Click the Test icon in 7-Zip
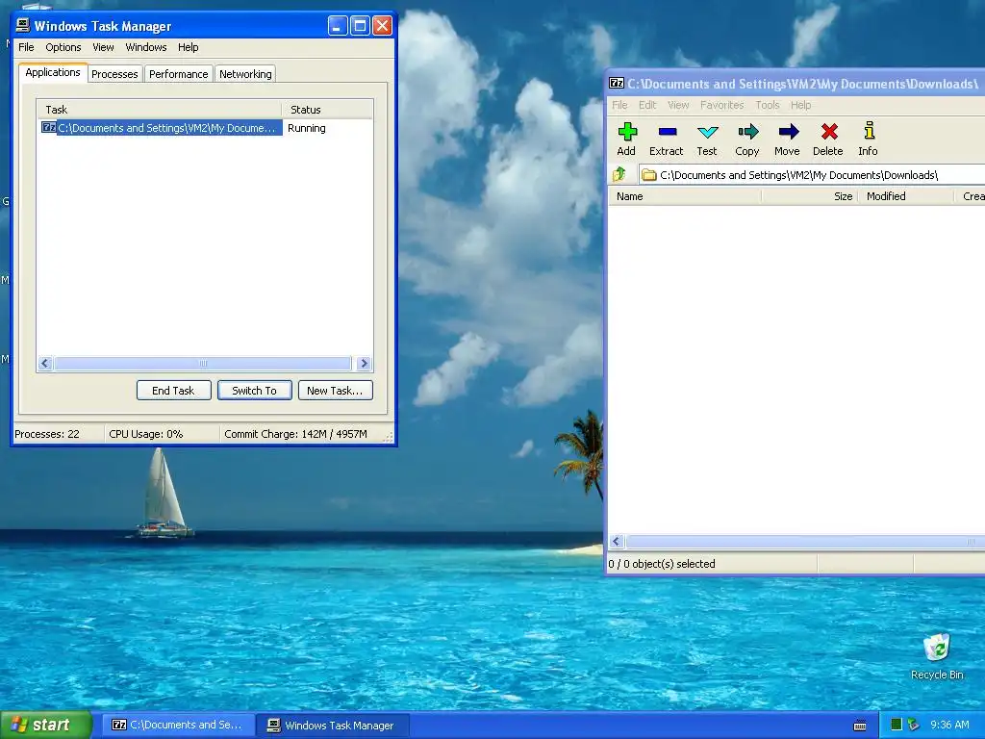The image size is (985, 739). [707, 132]
